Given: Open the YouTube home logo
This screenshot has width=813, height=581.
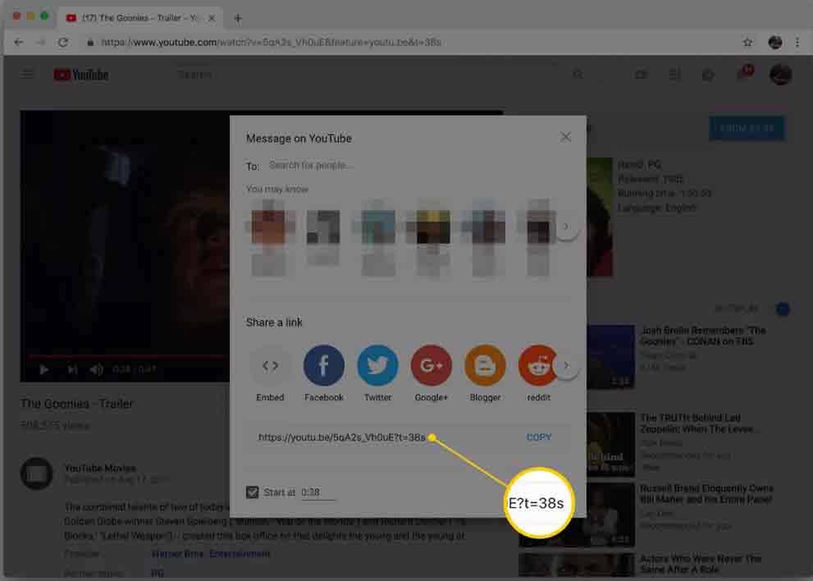Looking at the screenshot, I should (x=81, y=75).
